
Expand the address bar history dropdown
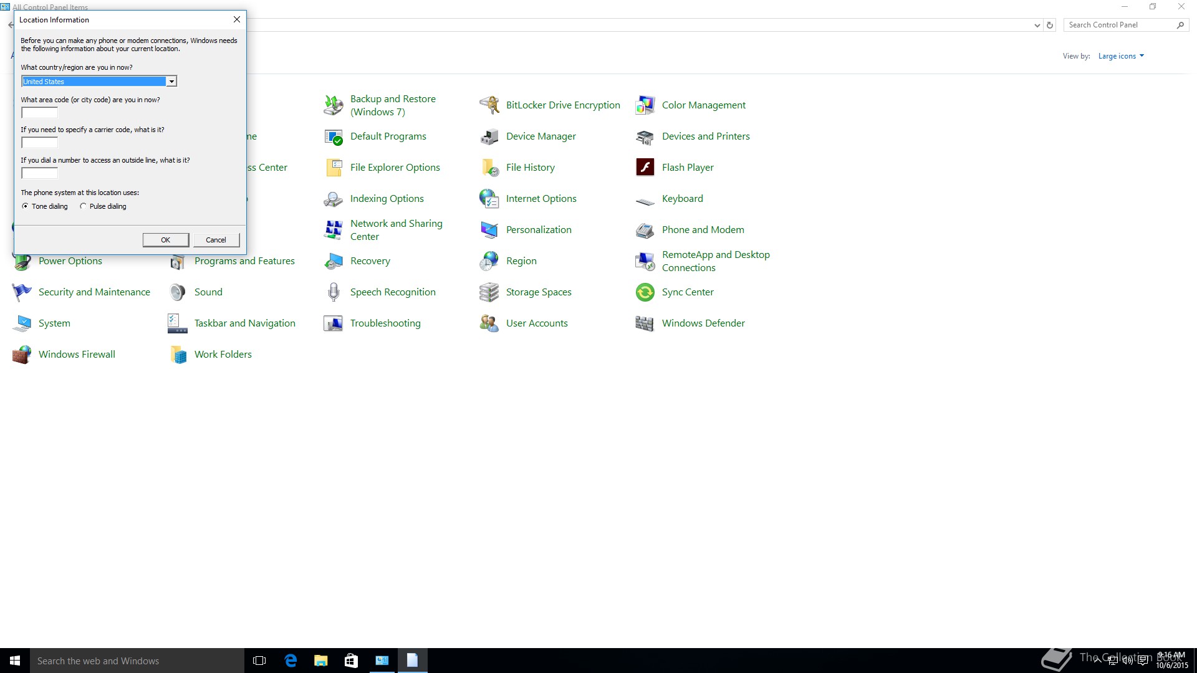1037,26
